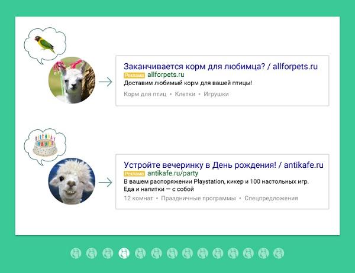Click the birthday cake thought bubble
The image size is (355, 273).
[45, 147]
